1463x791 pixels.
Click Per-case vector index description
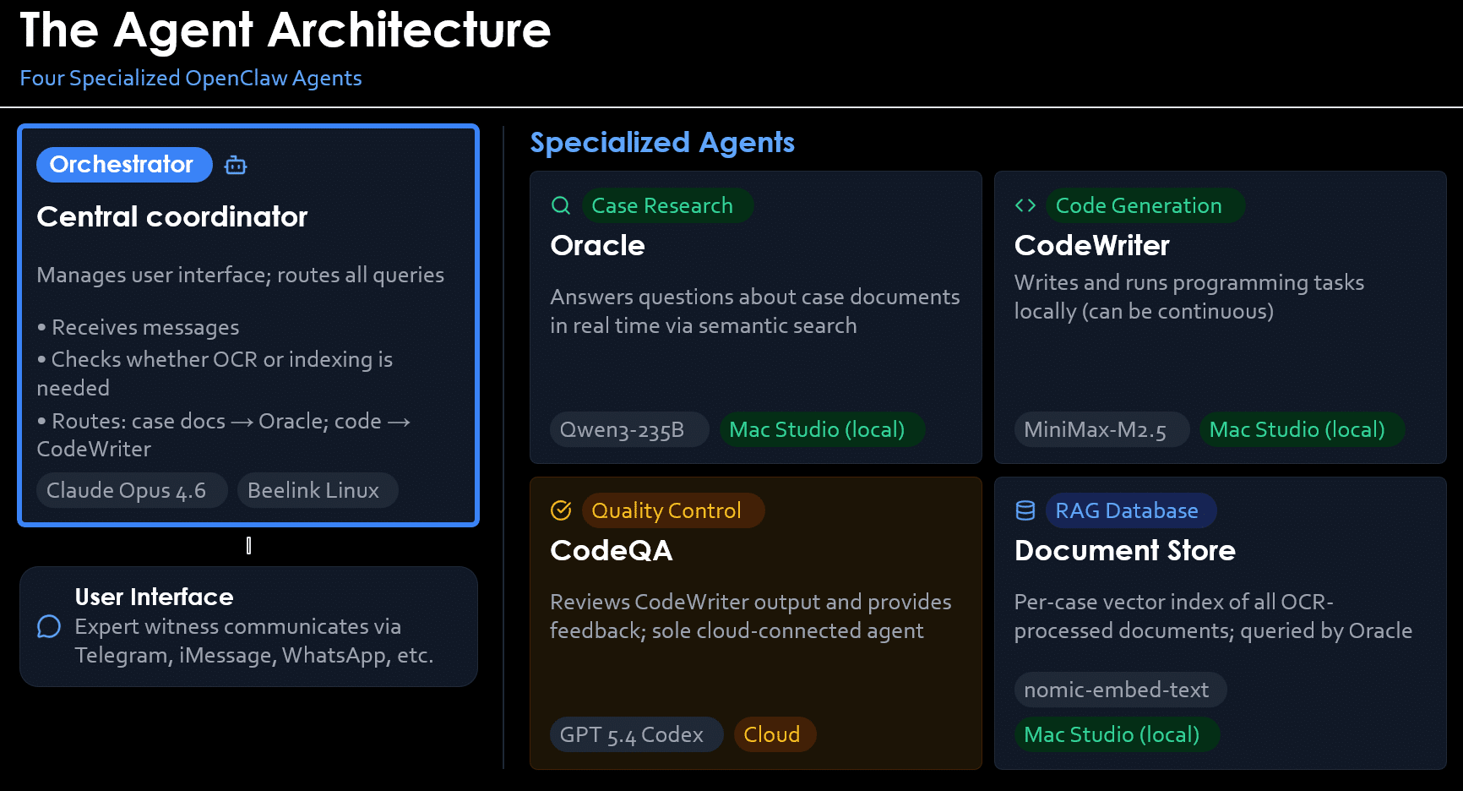1213,616
